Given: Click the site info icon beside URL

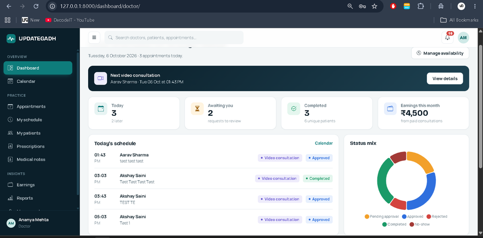Looking at the screenshot, I should 53,6.
